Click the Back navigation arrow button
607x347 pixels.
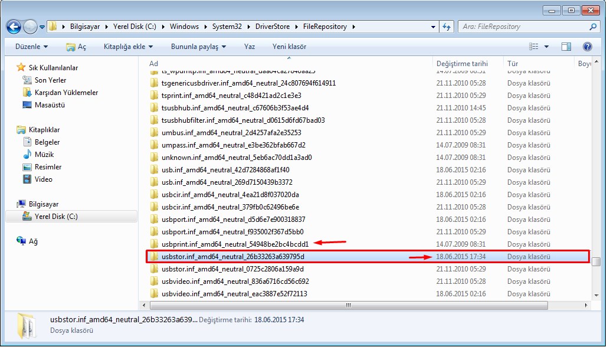tap(14, 27)
